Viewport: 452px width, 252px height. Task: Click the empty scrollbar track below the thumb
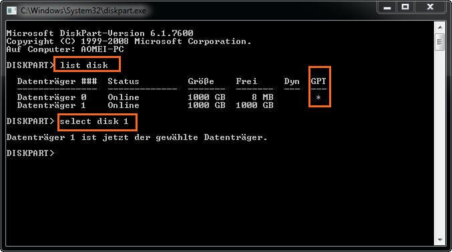click(440, 143)
